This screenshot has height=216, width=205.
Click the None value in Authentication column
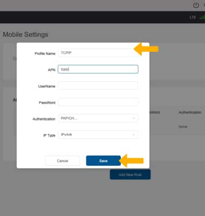tap(183, 127)
